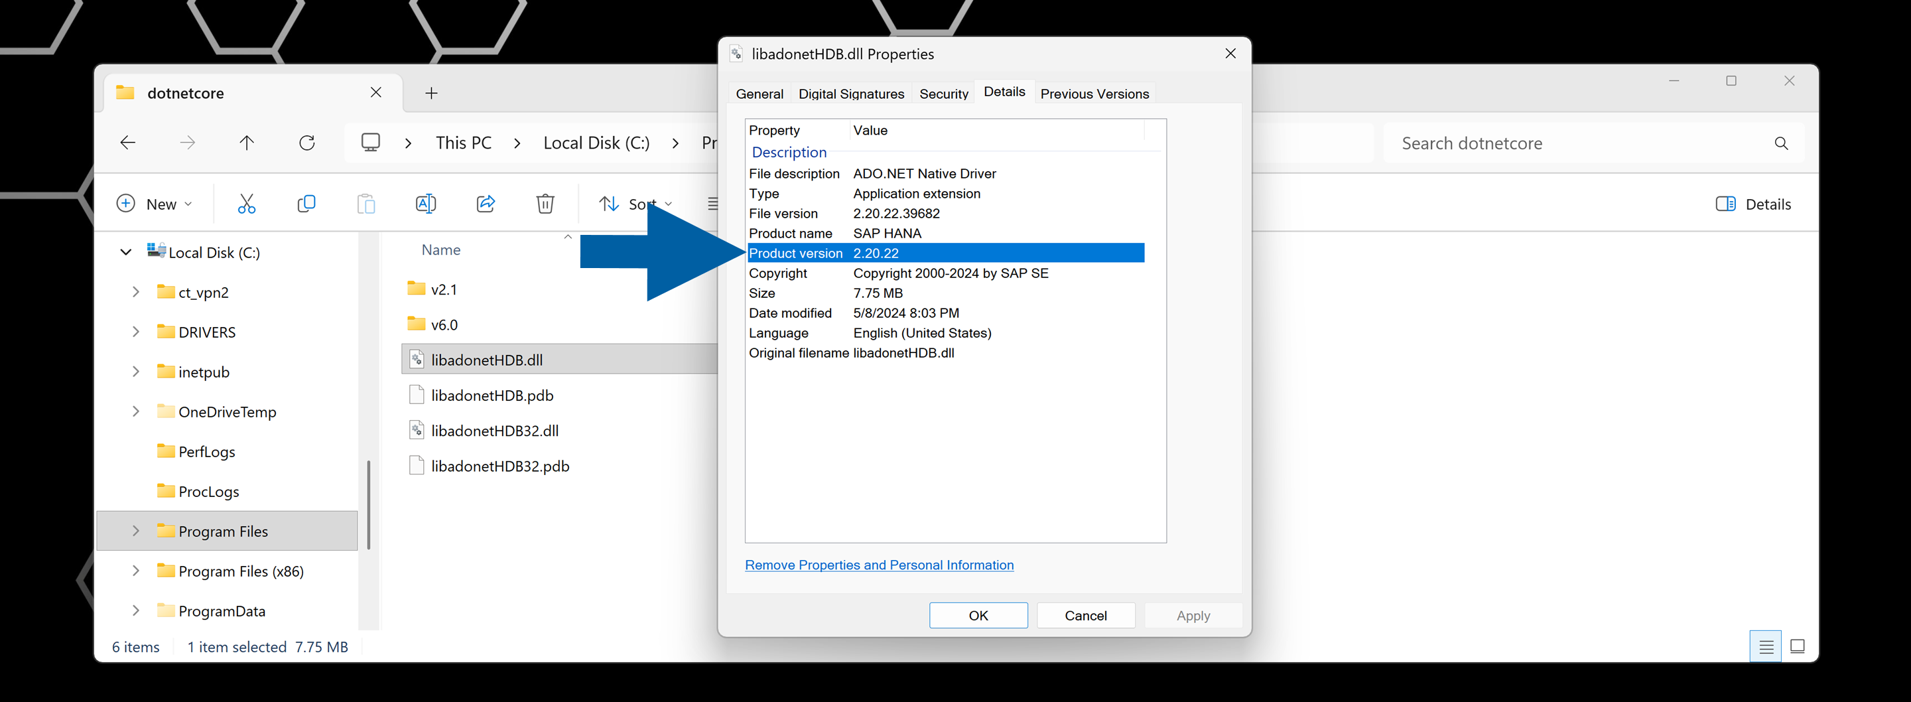Click the Rename icon in toolbar
1911x702 pixels.
(425, 204)
